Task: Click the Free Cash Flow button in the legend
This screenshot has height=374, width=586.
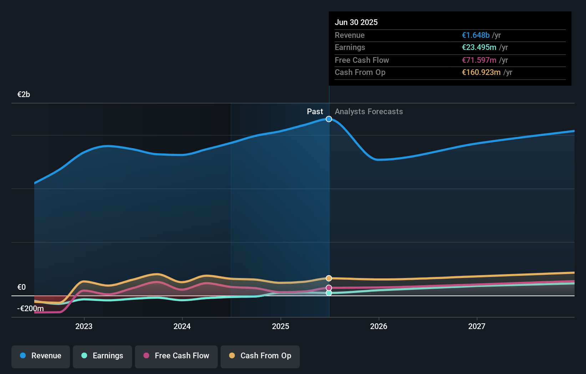Action: point(176,357)
